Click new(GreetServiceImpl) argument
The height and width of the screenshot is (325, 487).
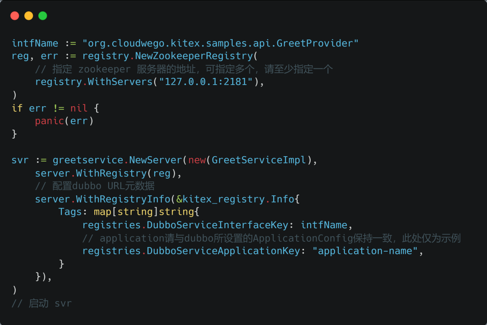(x=250, y=160)
